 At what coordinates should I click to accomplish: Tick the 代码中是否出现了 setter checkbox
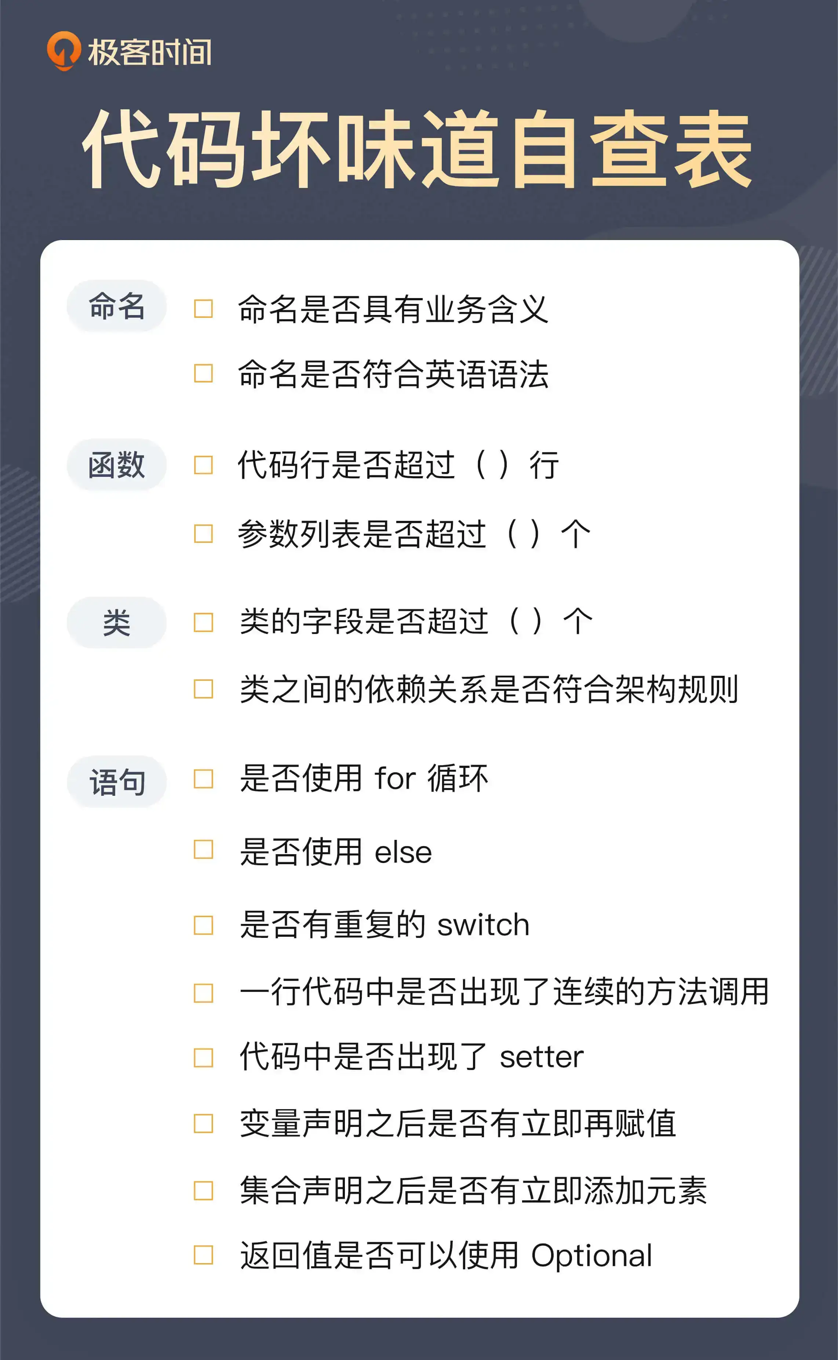pyautogui.click(x=203, y=1058)
